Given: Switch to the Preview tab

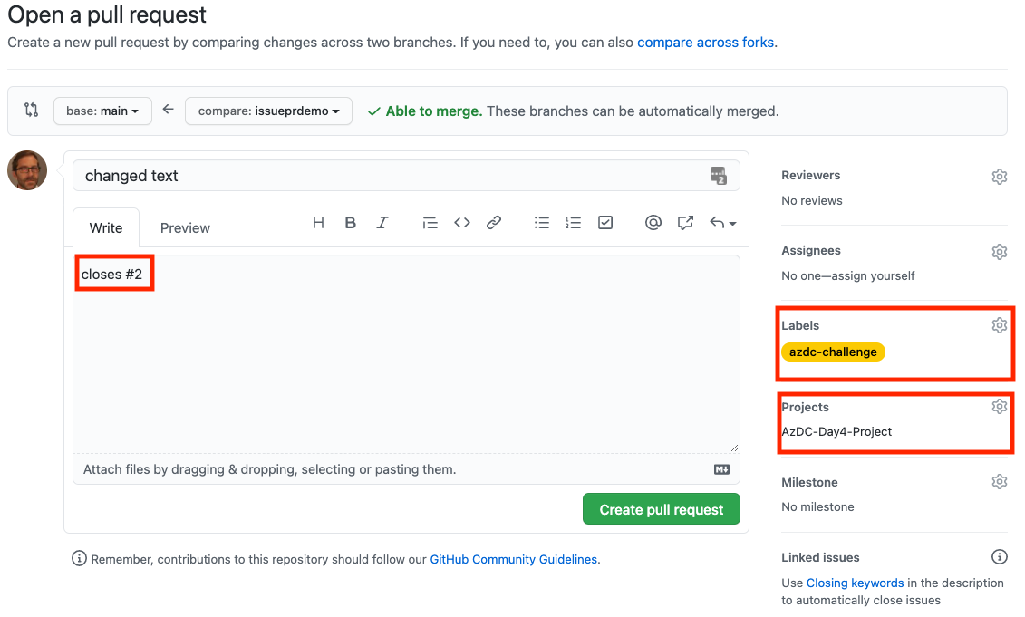Looking at the screenshot, I should [x=184, y=227].
